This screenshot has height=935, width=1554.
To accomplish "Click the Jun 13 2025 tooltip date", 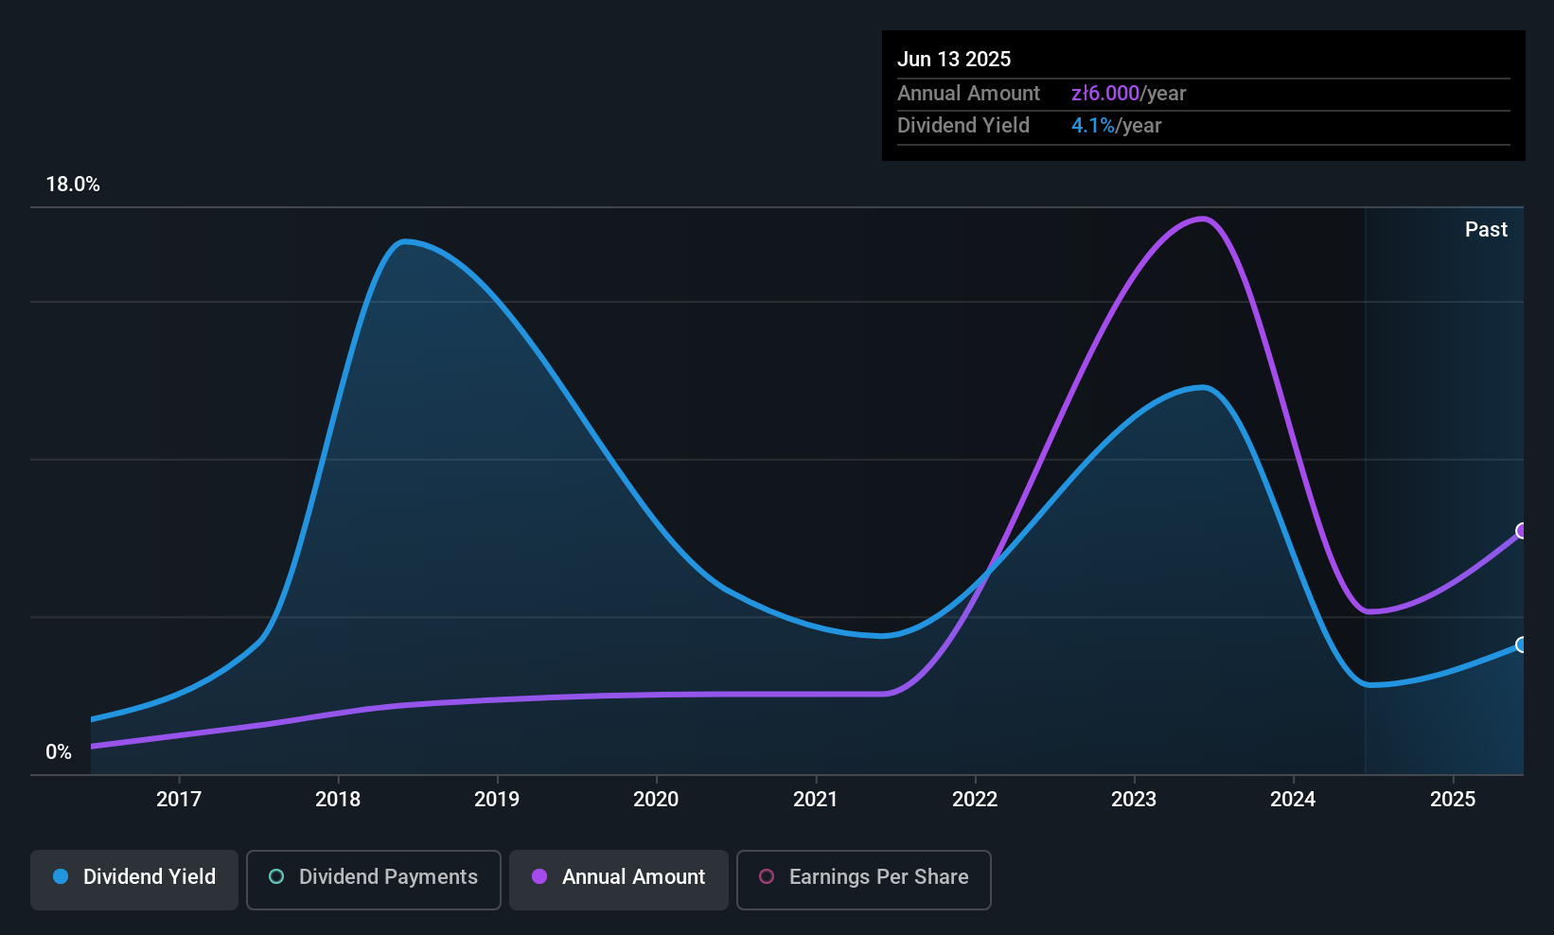I will pos(954,59).
